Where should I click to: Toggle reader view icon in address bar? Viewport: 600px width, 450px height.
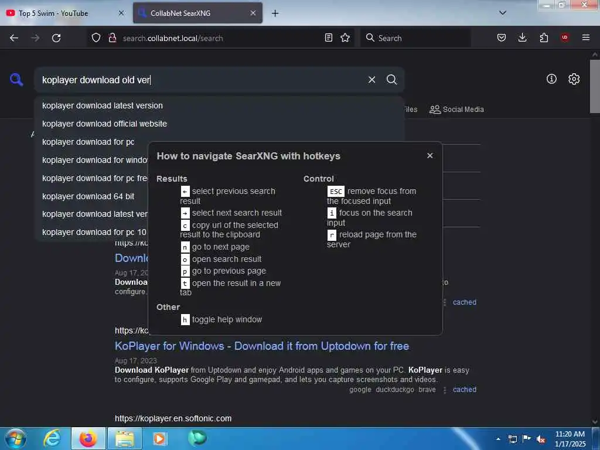tap(328, 38)
